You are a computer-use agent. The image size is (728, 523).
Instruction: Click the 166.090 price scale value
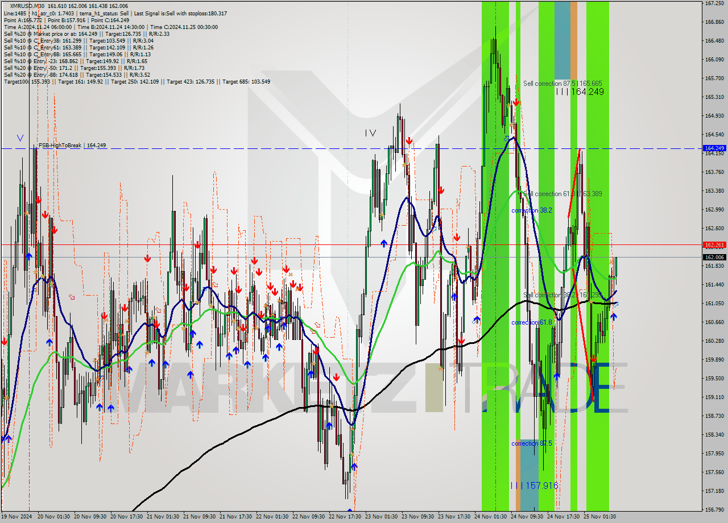point(714,60)
